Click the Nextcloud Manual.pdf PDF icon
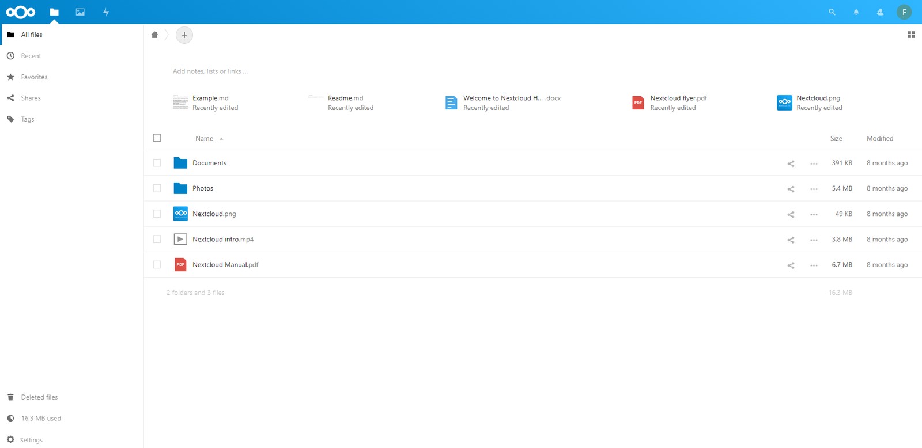Image resolution: width=922 pixels, height=448 pixels. pos(180,265)
